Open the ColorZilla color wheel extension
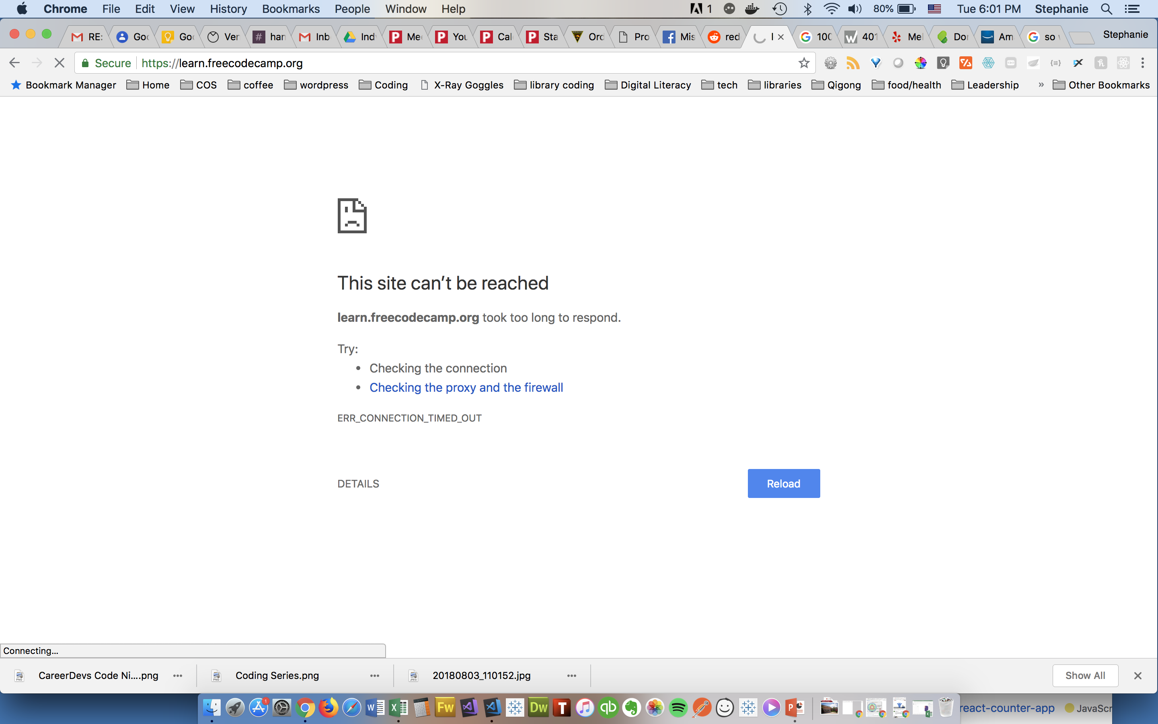The width and height of the screenshot is (1158, 724). pos(920,63)
